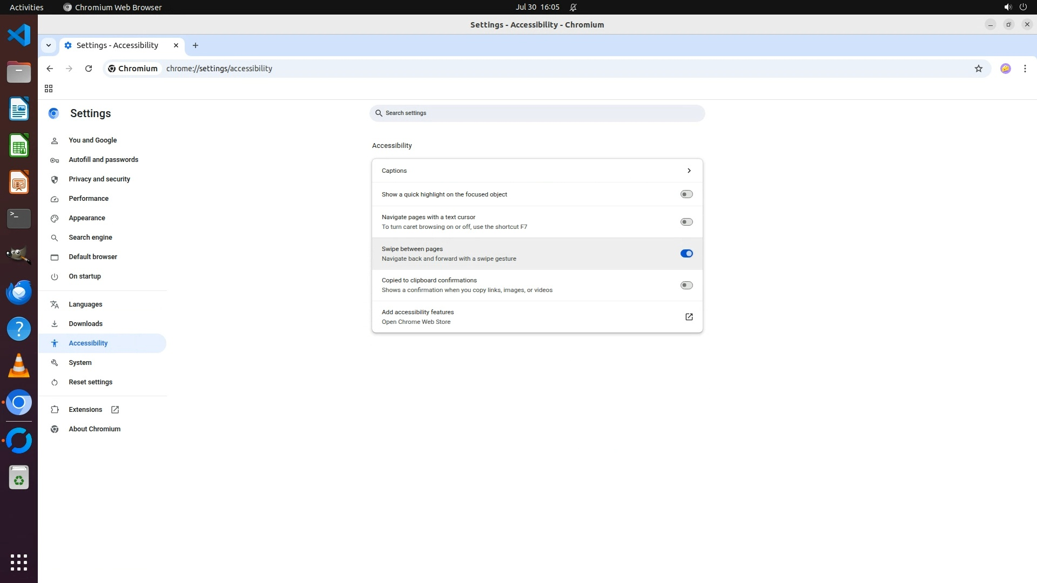Open Chrome Web Store external link icon
This screenshot has width=1037, height=583.
pyautogui.click(x=689, y=317)
